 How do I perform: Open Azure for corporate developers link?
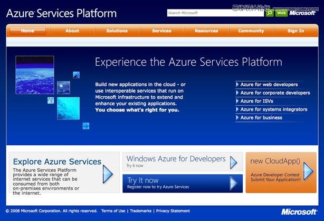(275, 93)
